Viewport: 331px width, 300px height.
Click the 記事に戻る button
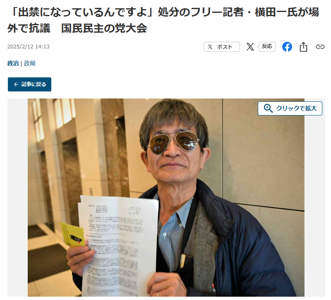pos(29,84)
